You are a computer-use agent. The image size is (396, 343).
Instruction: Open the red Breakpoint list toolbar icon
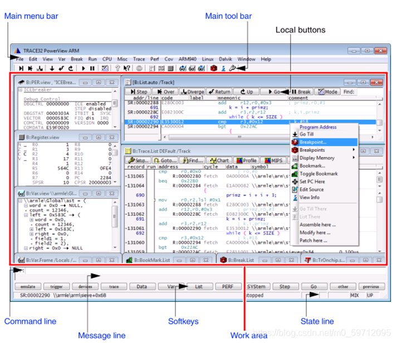(214, 68)
